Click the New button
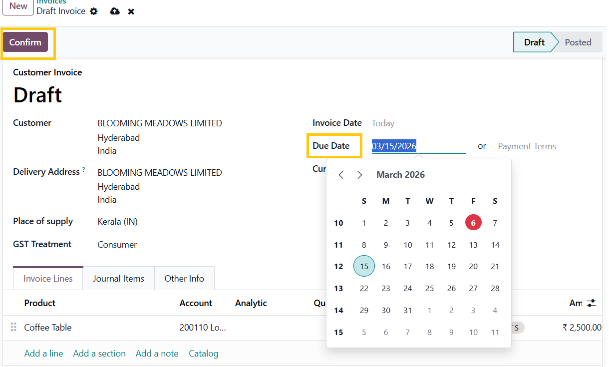The height and width of the screenshot is (367, 609). 18,6
